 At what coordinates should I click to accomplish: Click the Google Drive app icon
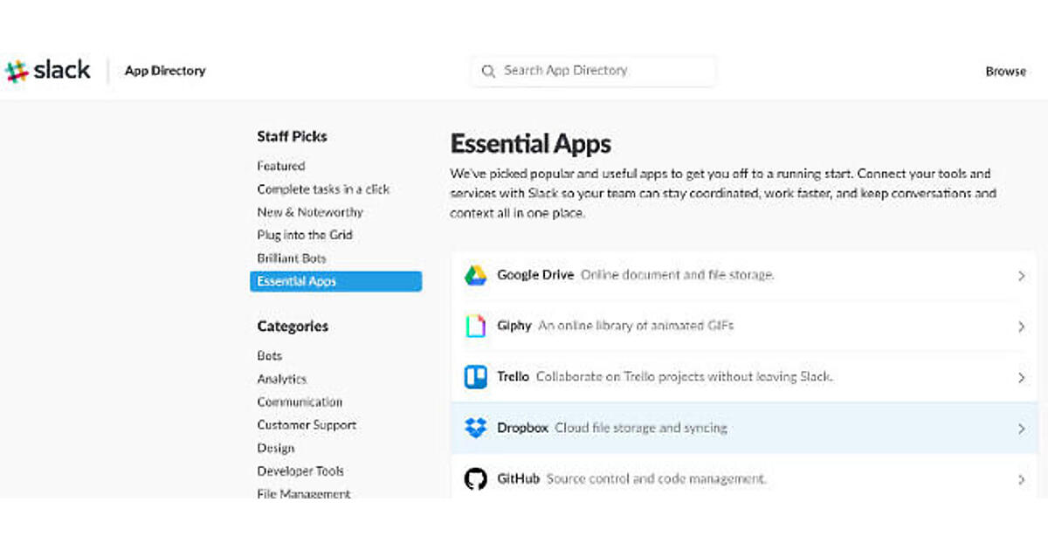(475, 275)
